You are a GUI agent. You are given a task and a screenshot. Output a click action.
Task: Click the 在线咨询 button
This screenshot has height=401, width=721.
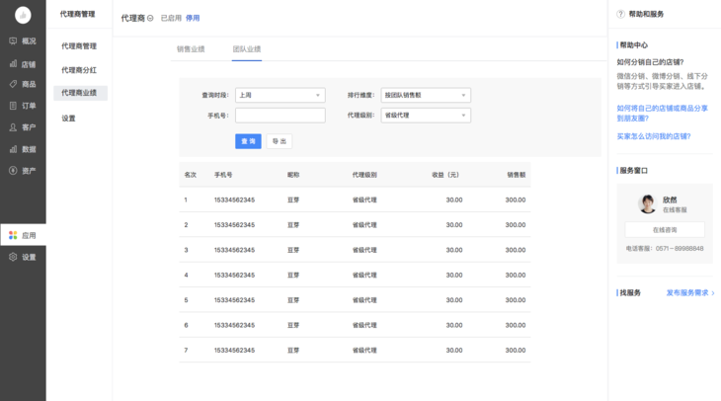coord(664,229)
